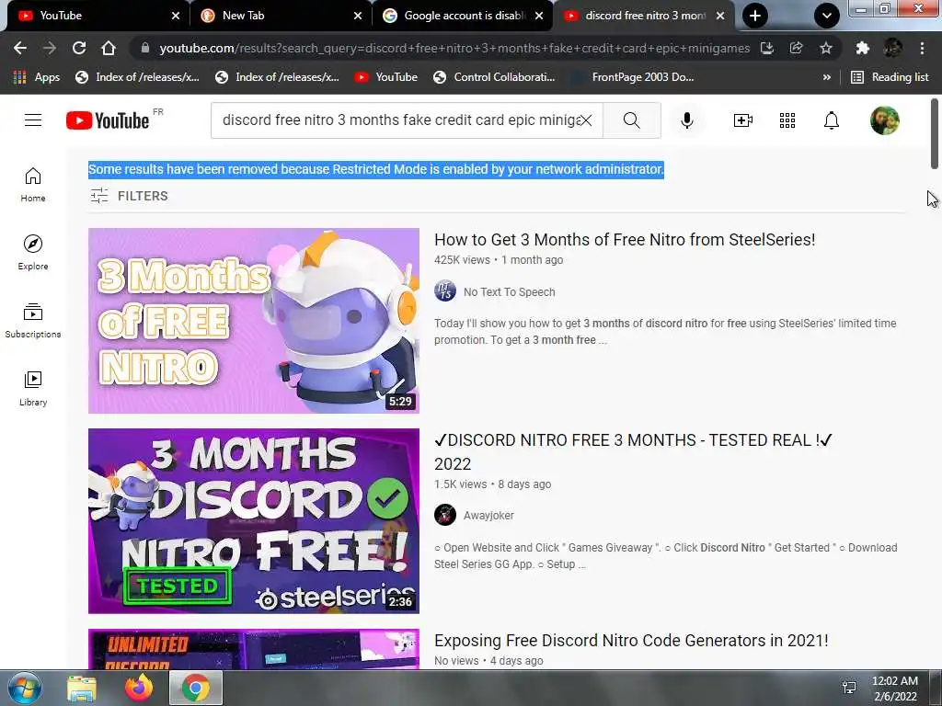This screenshot has height=706, width=942.
Task: Open YouTube bookmark in bookmarks bar
Action: click(385, 77)
